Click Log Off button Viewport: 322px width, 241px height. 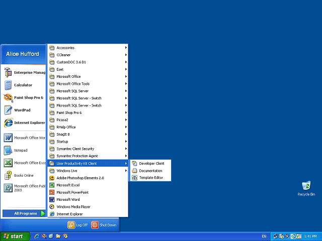coord(77,225)
